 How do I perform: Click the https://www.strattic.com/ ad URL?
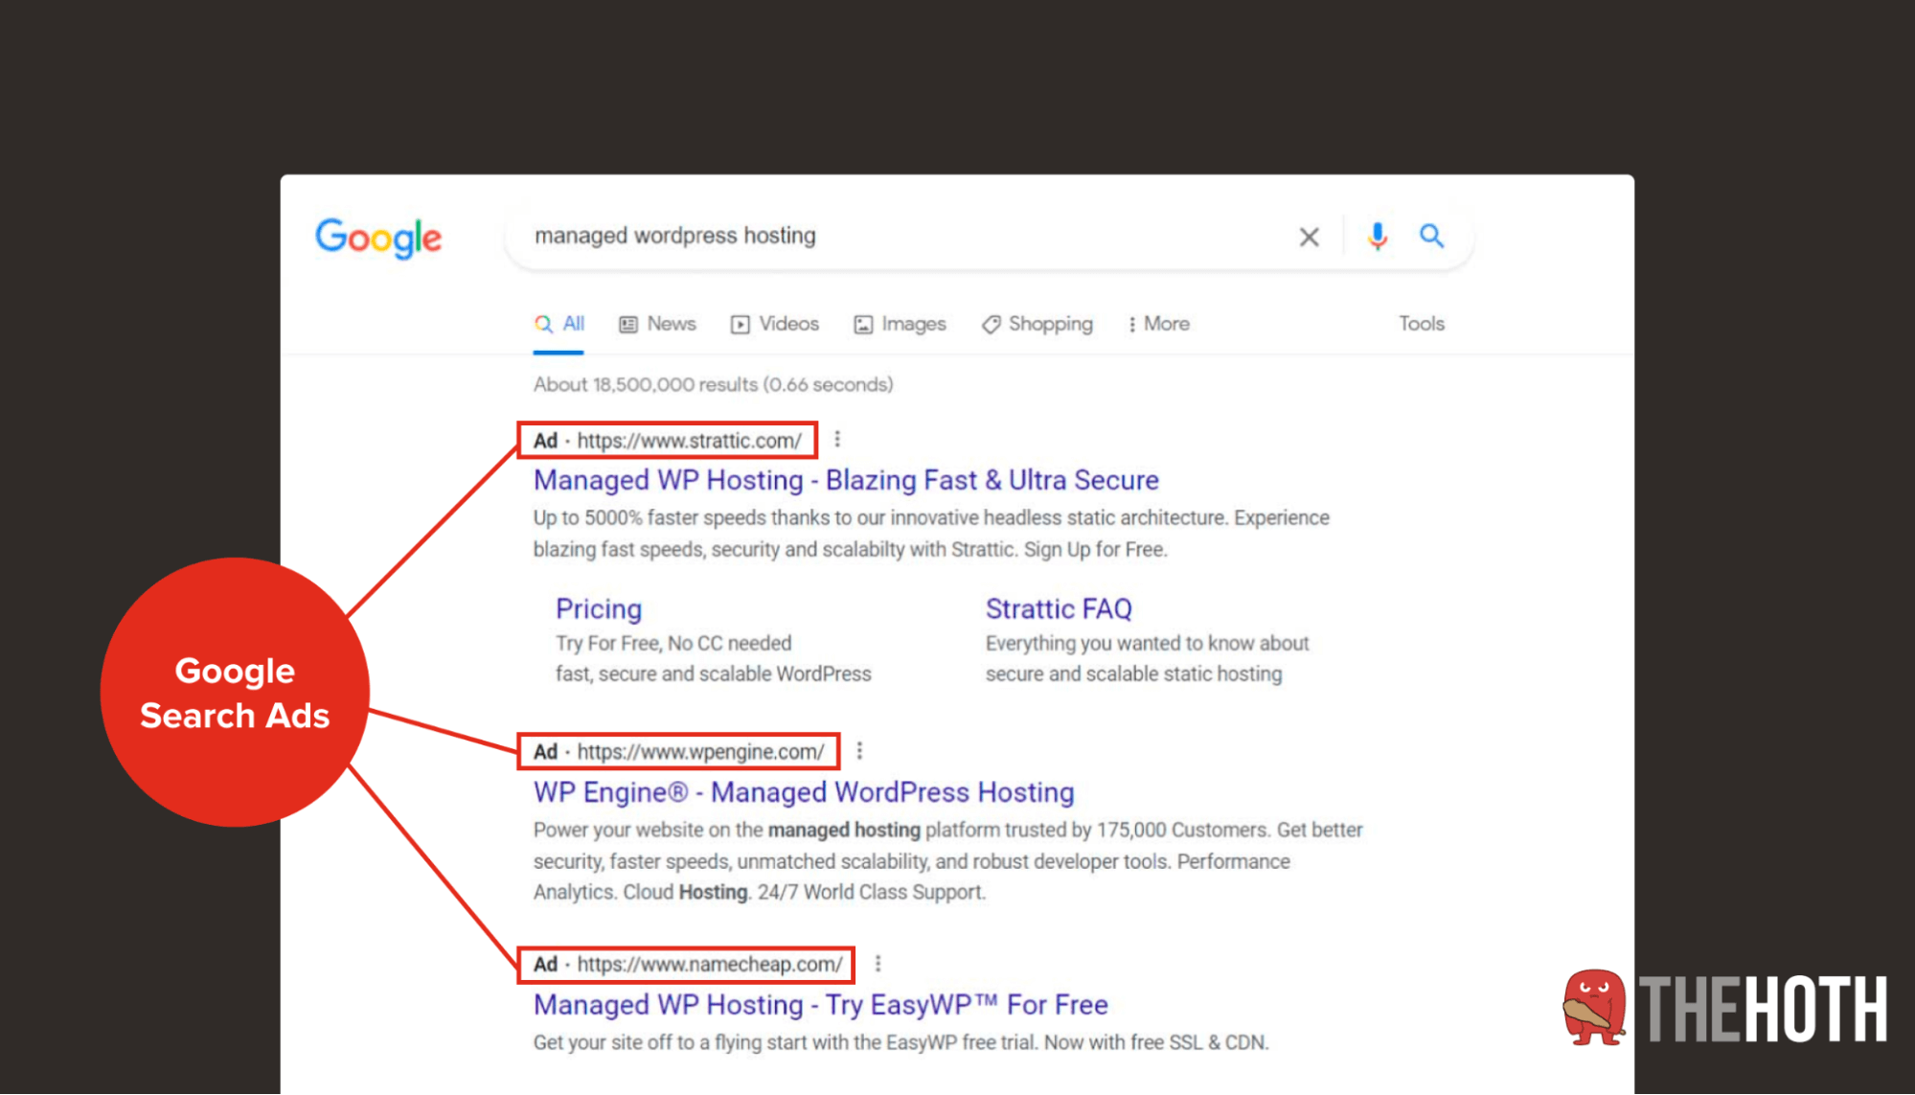(689, 441)
